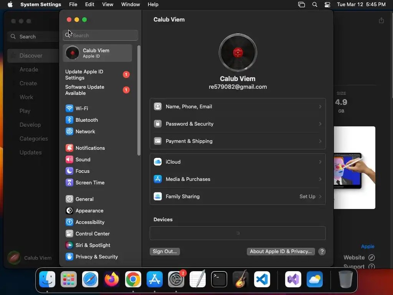
Task: Click the Sign Out button
Action: [x=165, y=251]
